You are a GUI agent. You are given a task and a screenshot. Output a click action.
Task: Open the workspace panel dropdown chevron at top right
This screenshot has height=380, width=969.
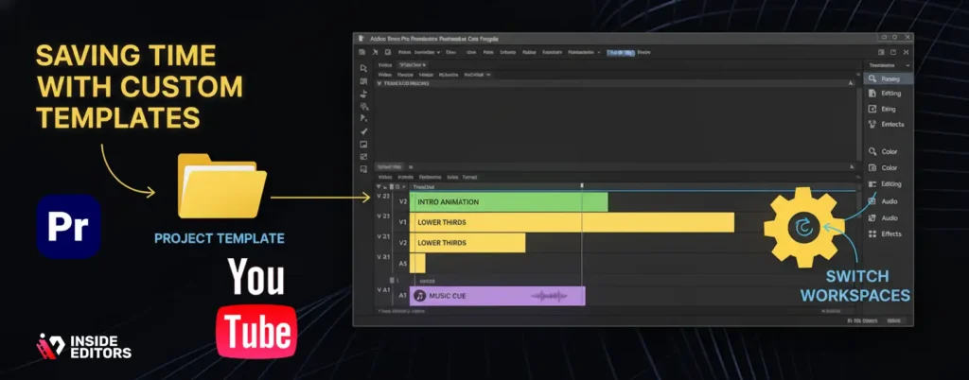907,65
